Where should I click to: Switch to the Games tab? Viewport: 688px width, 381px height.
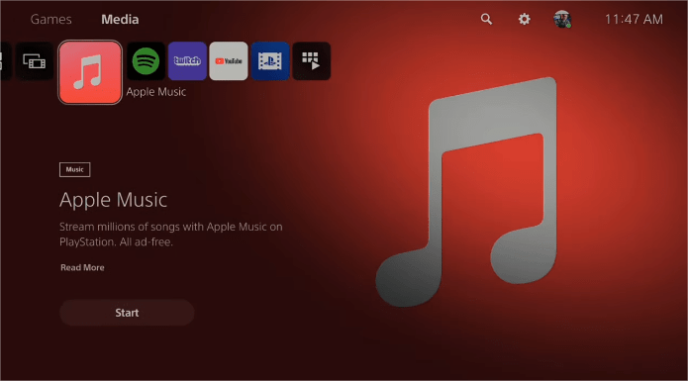tap(50, 19)
